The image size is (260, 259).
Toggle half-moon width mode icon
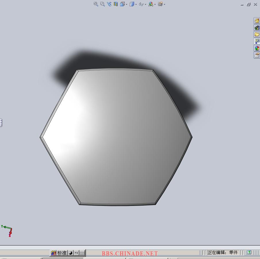coord(71,253)
